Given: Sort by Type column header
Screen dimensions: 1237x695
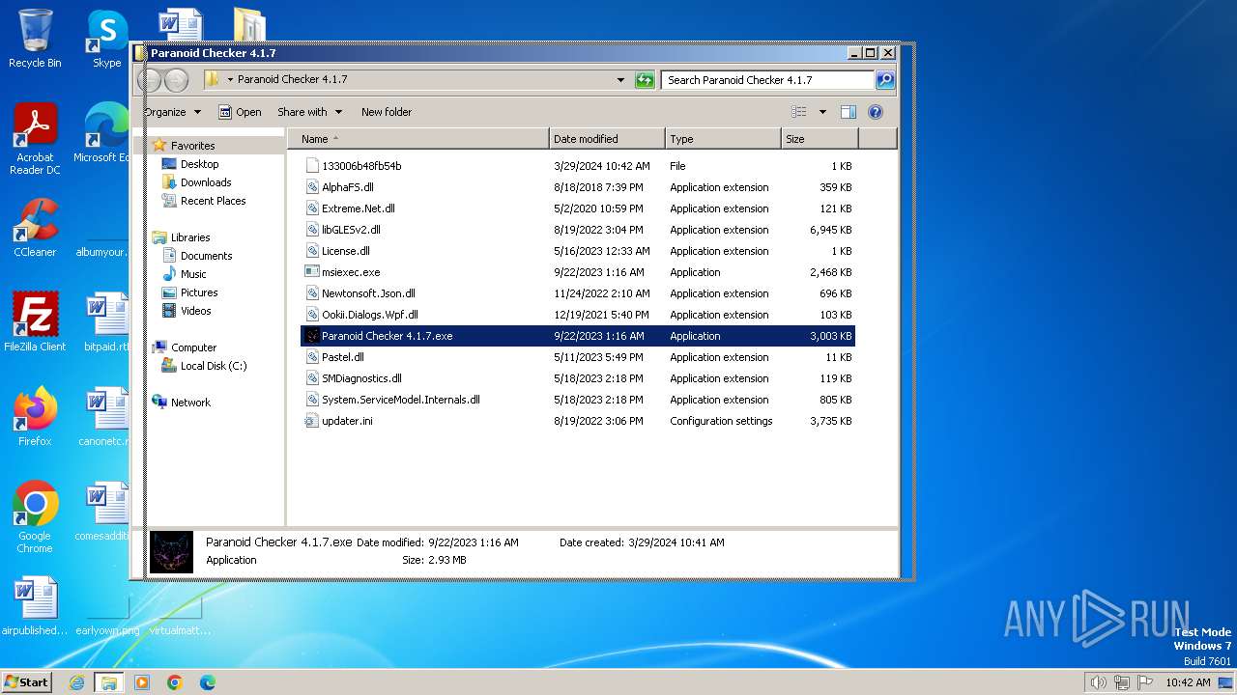Looking at the screenshot, I should tap(723, 139).
